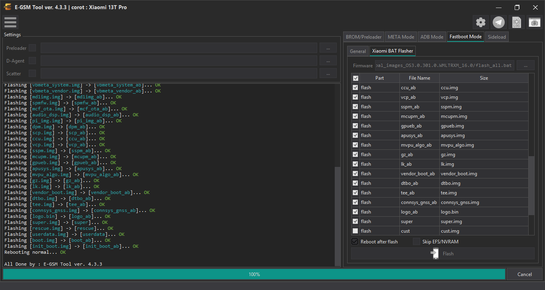Browse for the Preloader file
The height and width of the screenshot is (290, 545).
(x=328, y=48)
